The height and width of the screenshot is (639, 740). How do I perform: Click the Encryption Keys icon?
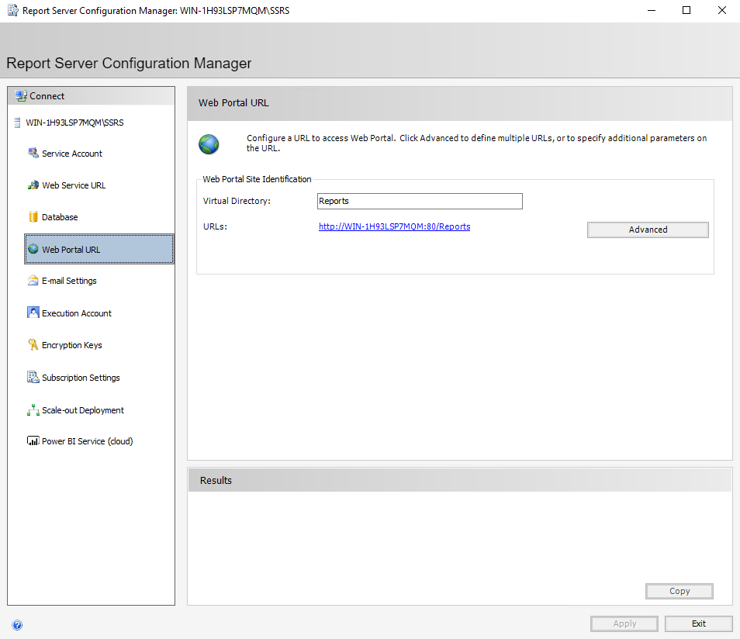pos(33,345)
